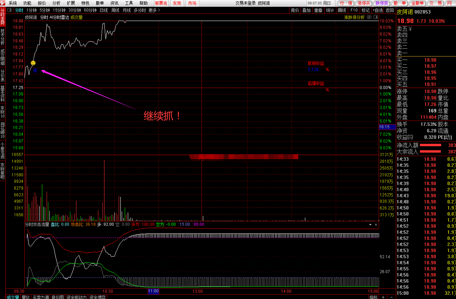Image resolution: width=456 pixels, height=299 pixels.
Task: Click the 全撤单 button
Action: coord(417,3)
